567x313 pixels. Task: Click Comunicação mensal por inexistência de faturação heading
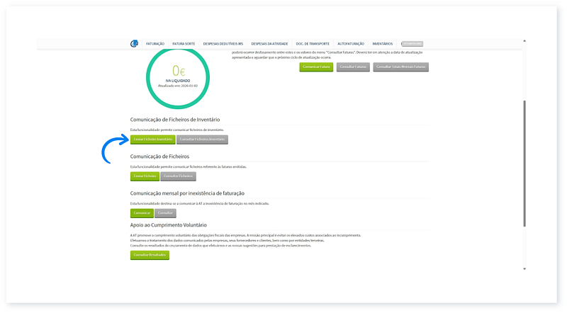pos(187,193)
